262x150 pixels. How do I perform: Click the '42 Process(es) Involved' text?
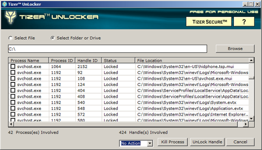tap(33, 133)
